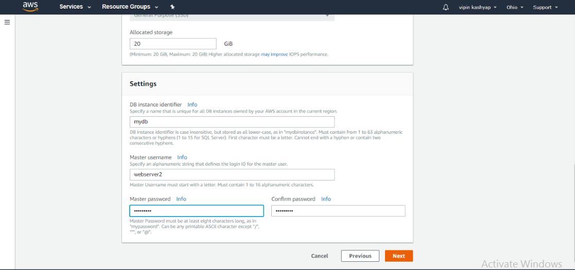Open the vipin kashyap account dropdown

pyautogui.click(x=478, y=7)
